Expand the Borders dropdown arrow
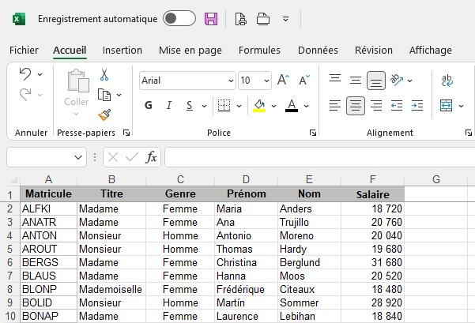 239,106
